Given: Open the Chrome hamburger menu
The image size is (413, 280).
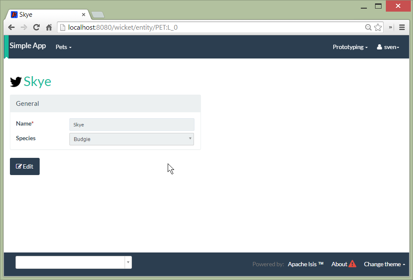Looking at the screenshot, I should (402, 28).
